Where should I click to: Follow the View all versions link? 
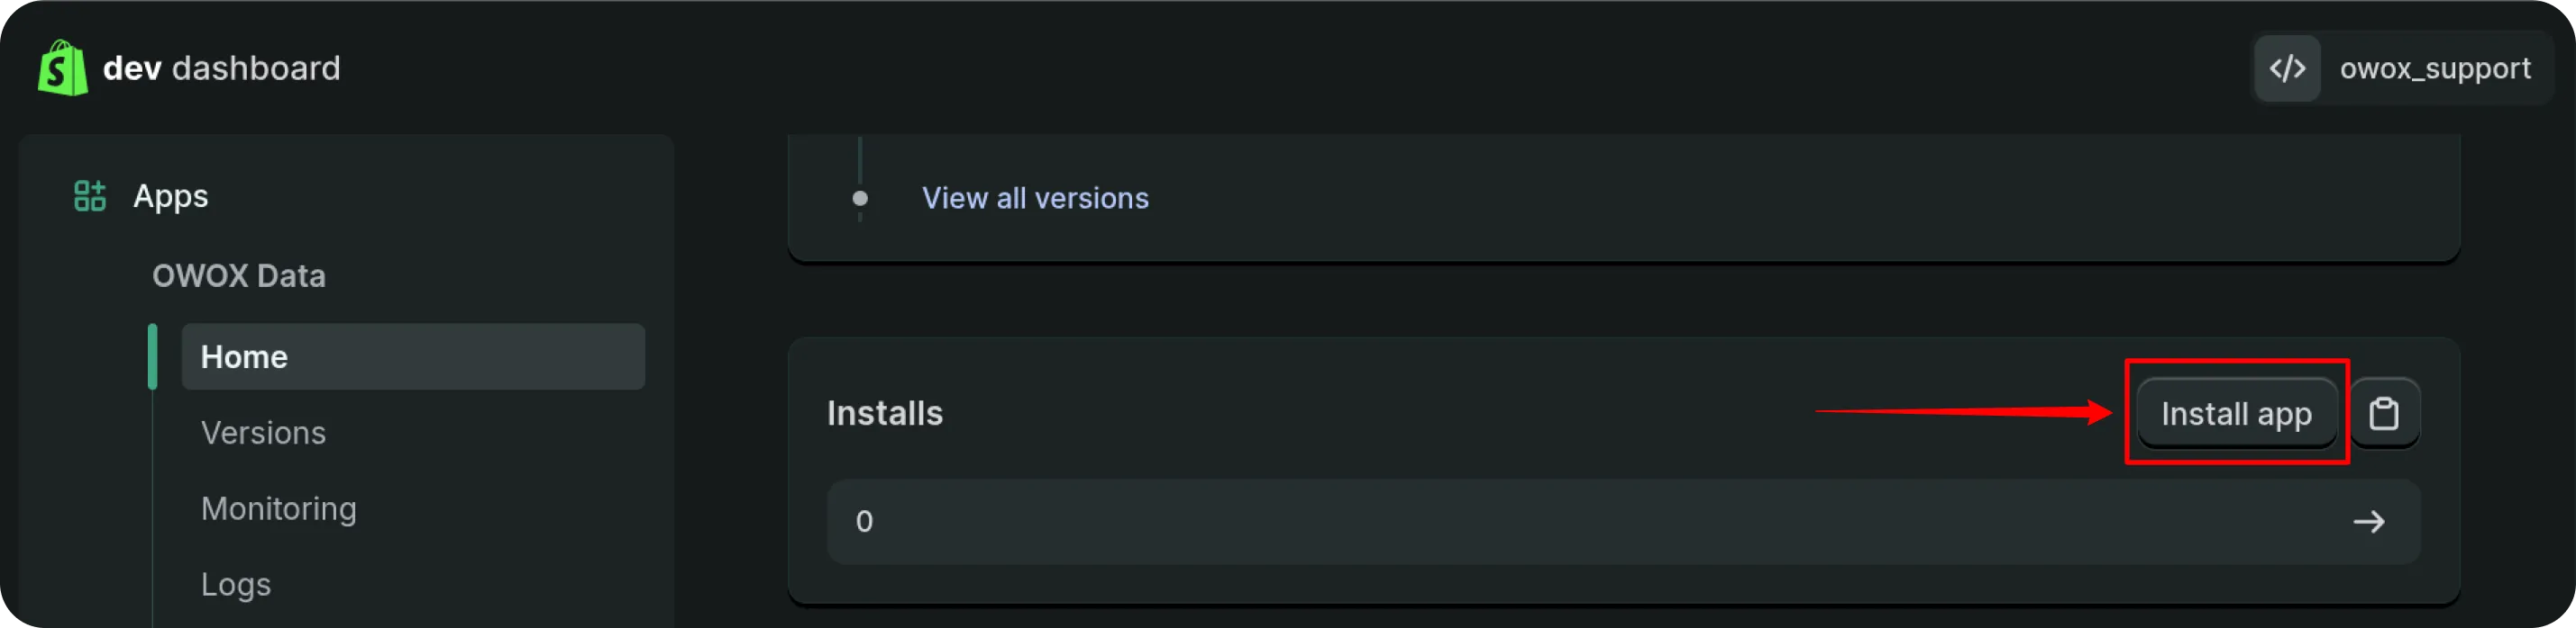click(x=1035, y=198)
